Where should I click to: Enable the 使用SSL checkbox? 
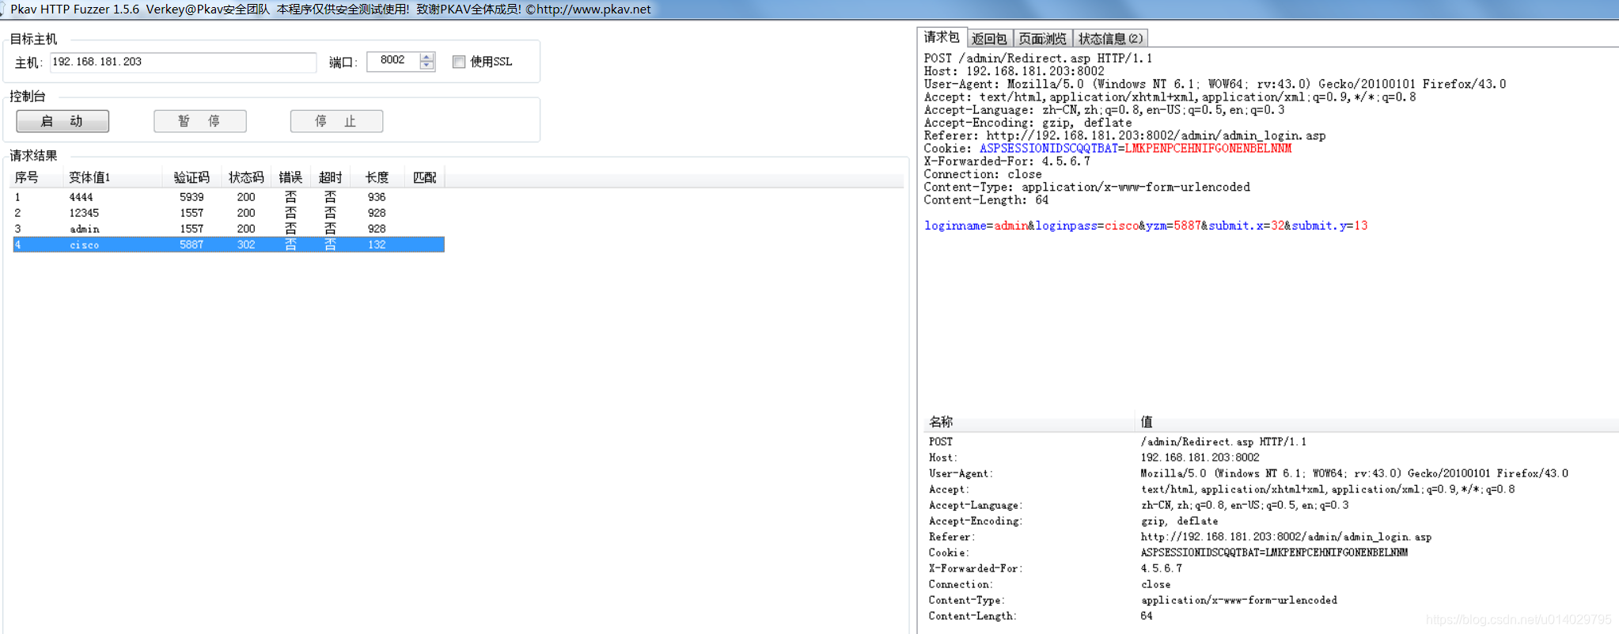tap(459, 62)
